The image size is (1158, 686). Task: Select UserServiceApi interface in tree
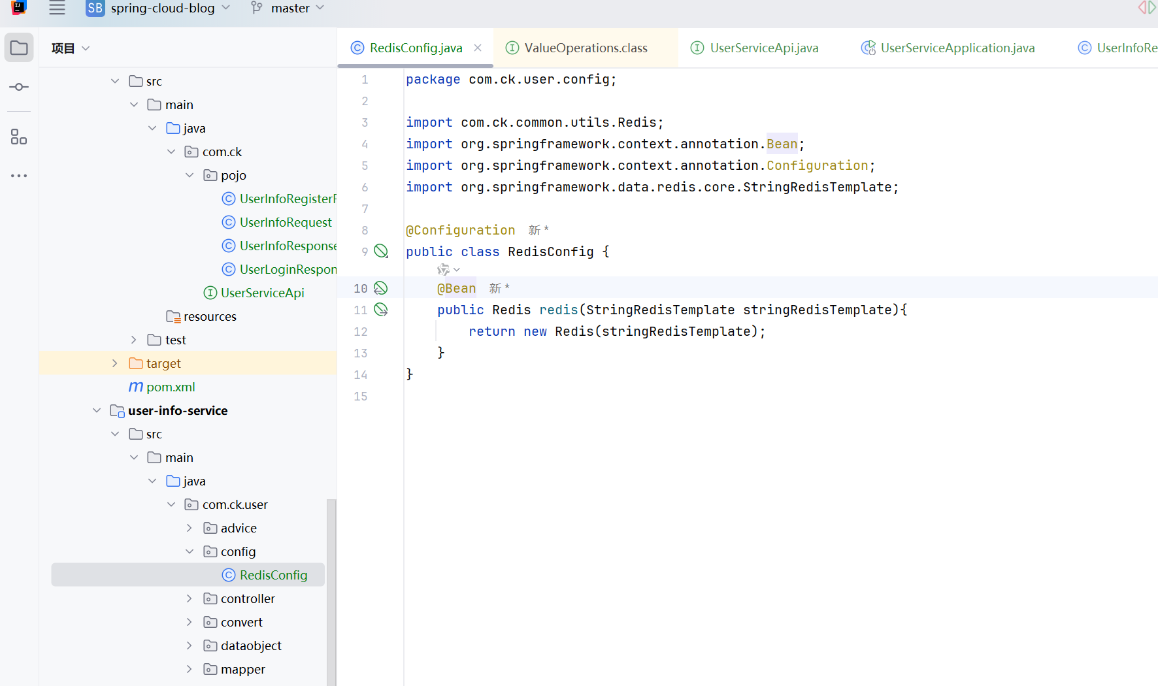tap(254, 293)
